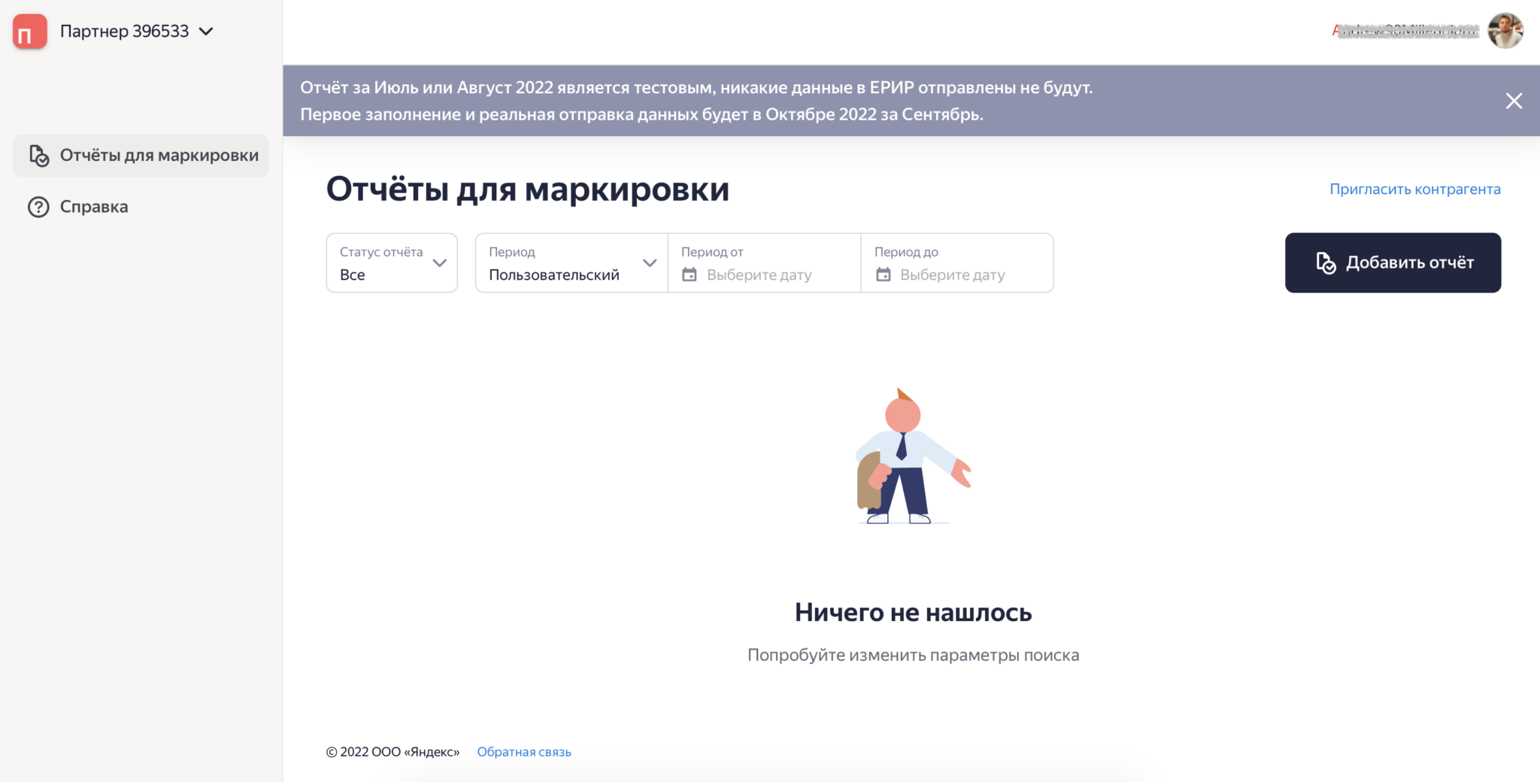Expand the Период dropdown set to Пользовательский
Screen dimensions: 1540x782
point(571,263)
